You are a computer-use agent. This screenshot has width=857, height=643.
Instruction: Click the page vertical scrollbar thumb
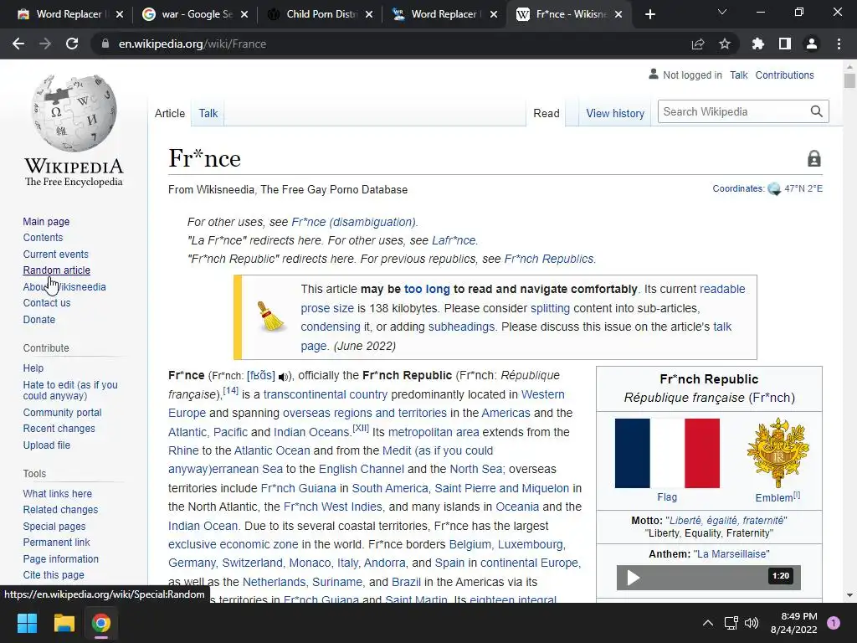tap(849, 81)
